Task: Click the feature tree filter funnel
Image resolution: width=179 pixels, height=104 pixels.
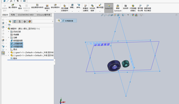Action: [x=9, y=25]
